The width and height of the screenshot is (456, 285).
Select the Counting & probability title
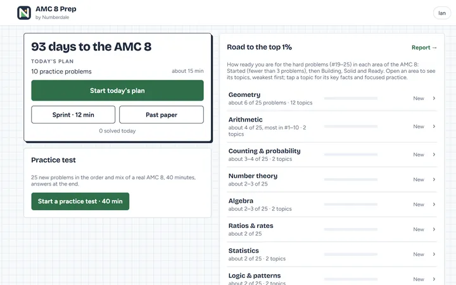tap(264, 151)
